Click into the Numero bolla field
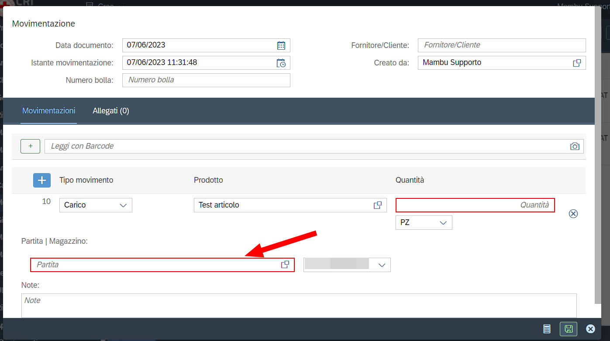Screen dimensions: 610x341 pos(206,80)
